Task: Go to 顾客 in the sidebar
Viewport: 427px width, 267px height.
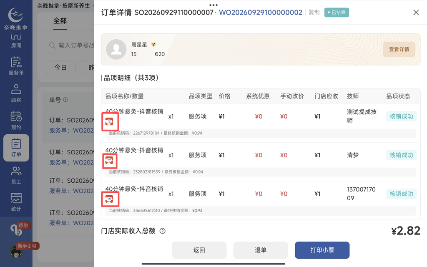Action: point(16,93)
